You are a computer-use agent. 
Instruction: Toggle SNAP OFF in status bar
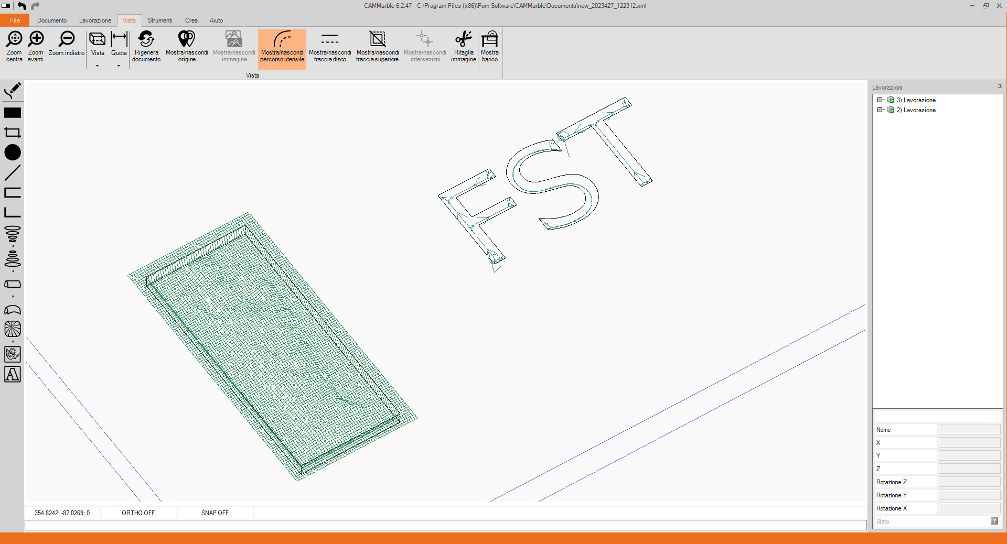click(215, 513)
